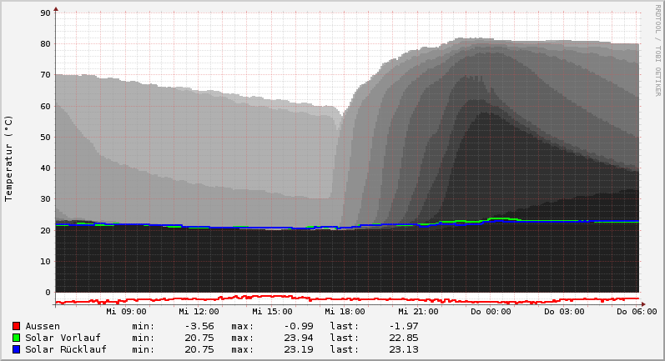The image size is (665, 361).
Task: Click the Solar Vorlauf max value 23.94
Action: (298, 338)
